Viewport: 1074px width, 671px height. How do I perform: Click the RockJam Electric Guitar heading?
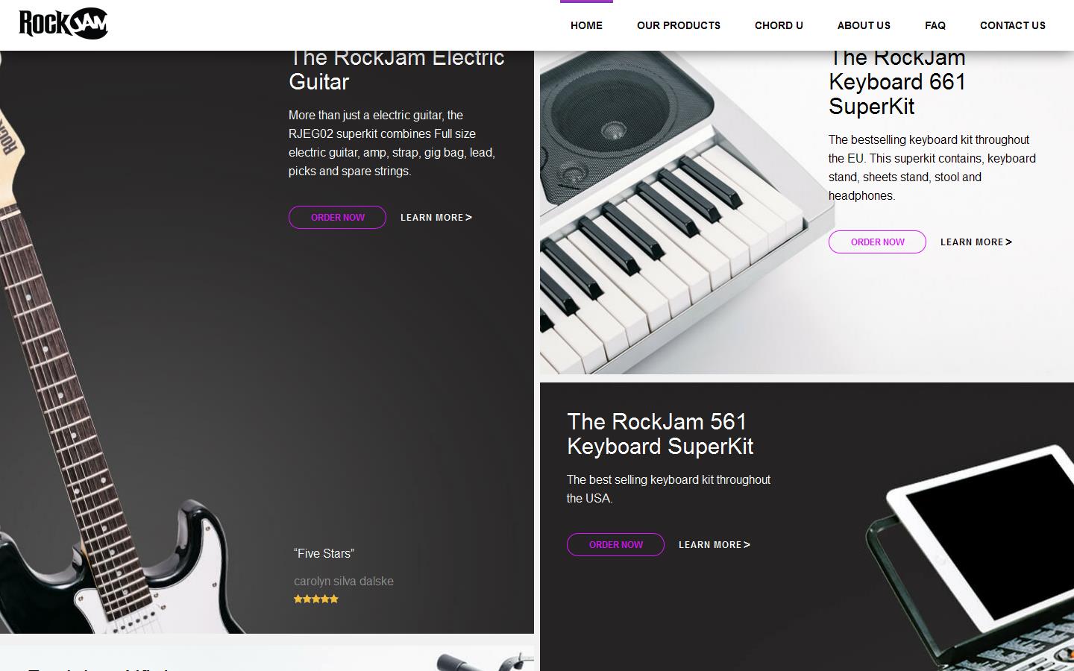(396, 69)
